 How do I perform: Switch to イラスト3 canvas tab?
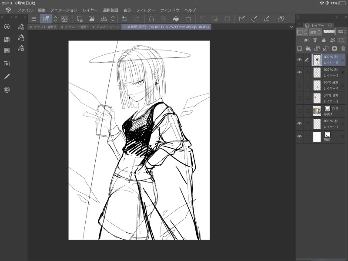coord(43,27)
